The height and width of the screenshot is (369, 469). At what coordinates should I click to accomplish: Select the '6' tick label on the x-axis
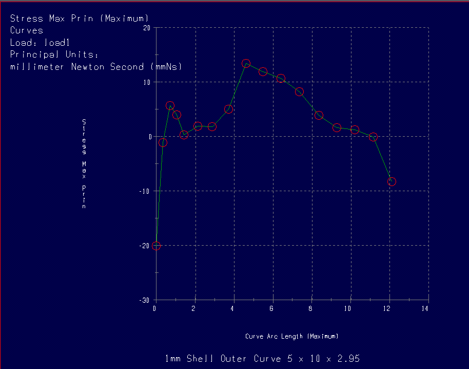[272, 308]
